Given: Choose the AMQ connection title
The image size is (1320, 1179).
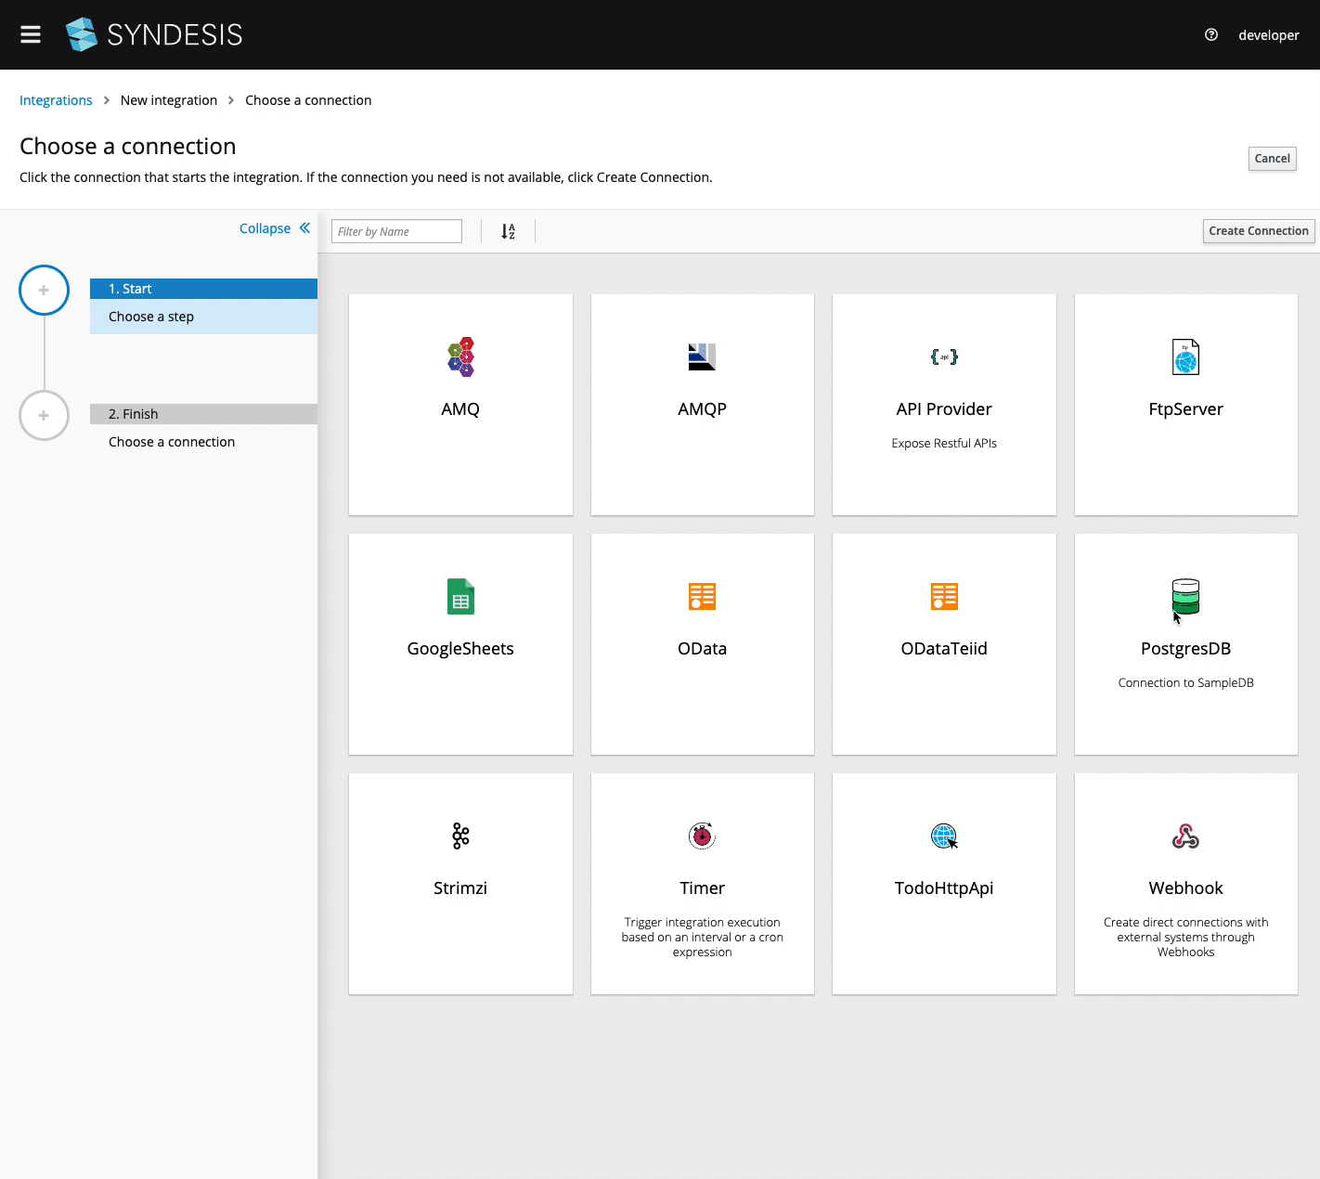Looking at the screenshot, I should 460,409.
